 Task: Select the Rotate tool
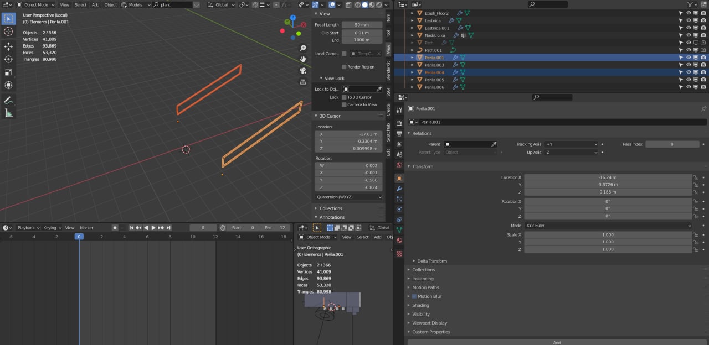[x=8, y=59]
